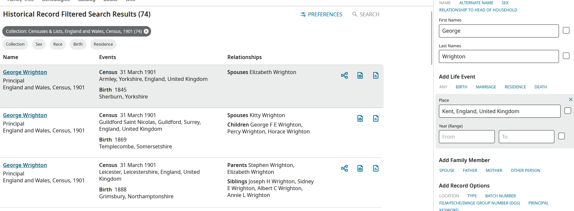Check exact match box for Last Names
Image resolution: width=574 pixels, height=211 pixels.
566,56
